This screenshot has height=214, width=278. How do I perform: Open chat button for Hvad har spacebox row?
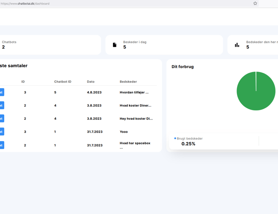click(2, 145)
